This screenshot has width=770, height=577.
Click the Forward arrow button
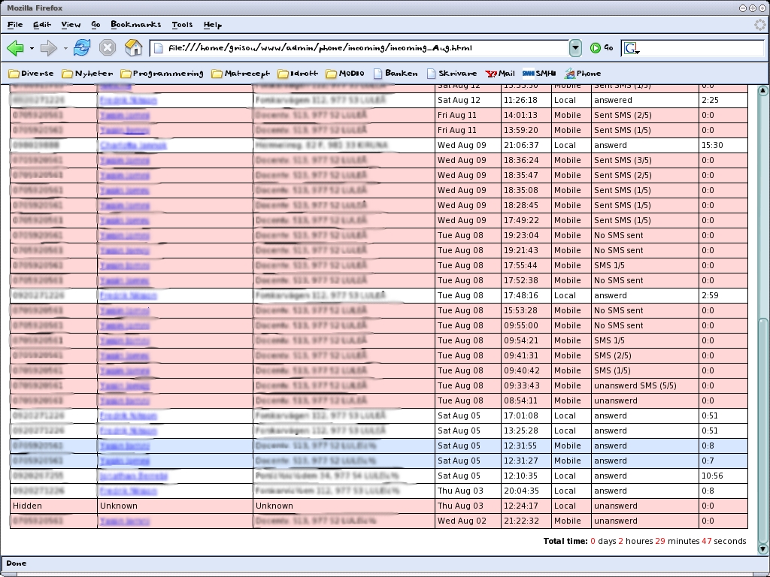pyautogui.click(x=49, y=48)
